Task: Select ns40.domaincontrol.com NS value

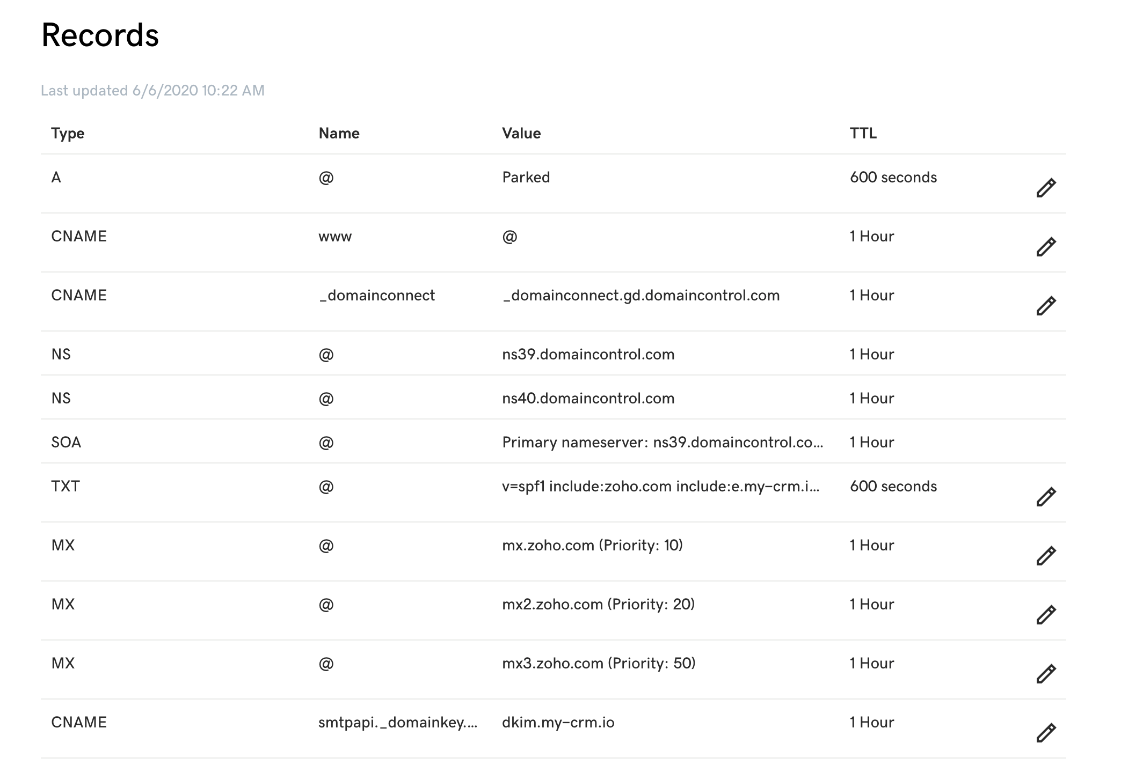Action: tap(588, 399)
